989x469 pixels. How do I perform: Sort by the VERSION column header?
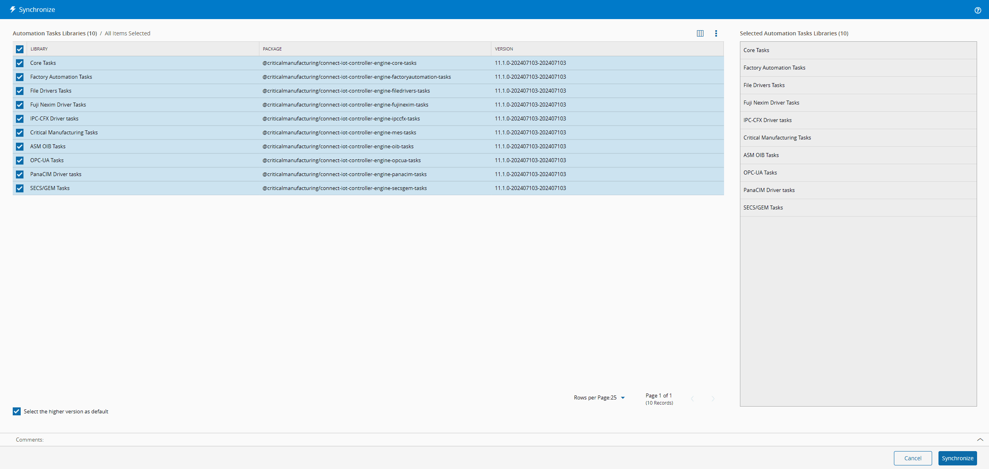[504, 49]
